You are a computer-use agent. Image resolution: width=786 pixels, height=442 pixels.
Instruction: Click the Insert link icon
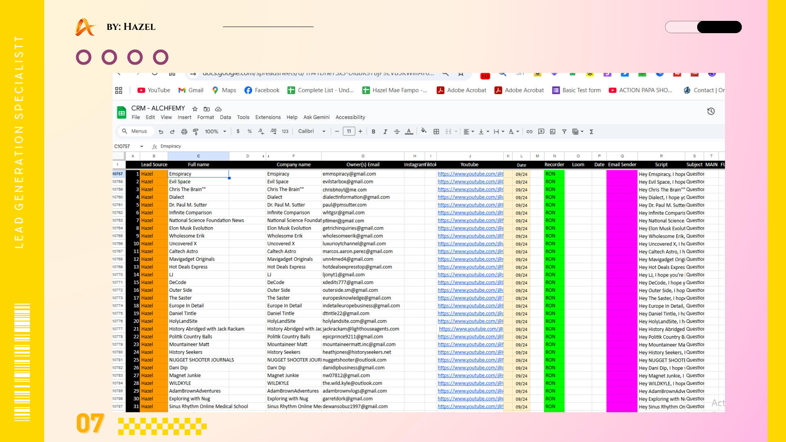pos(529,131)
